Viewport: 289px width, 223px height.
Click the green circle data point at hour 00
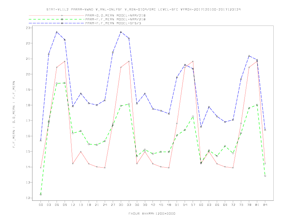click(41, 195)
